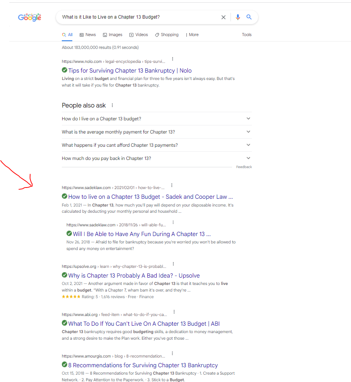Open the three-dot menu for the abi.org result
Viewport: 351px width, 382px height.
tap(174, 312)
